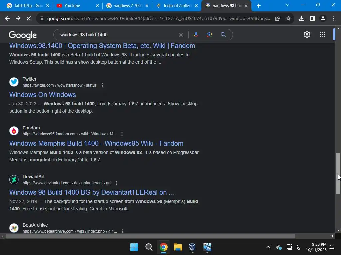Screen dimensions: 341x255
Task: Share this page from the address bar
Action: [x=277, y=19]
